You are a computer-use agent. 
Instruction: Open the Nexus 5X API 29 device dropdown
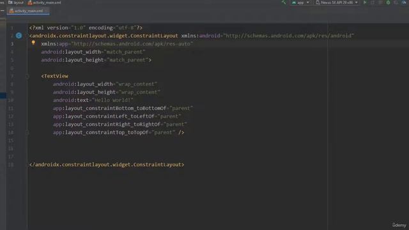coord(337,3)
